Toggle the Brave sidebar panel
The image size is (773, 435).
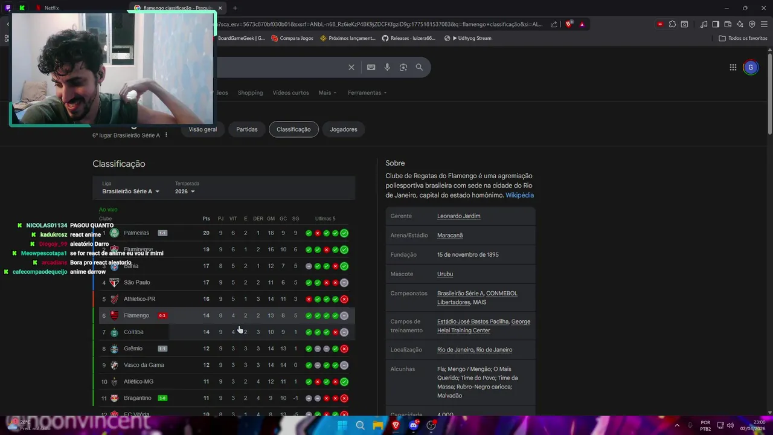[716, 24]
